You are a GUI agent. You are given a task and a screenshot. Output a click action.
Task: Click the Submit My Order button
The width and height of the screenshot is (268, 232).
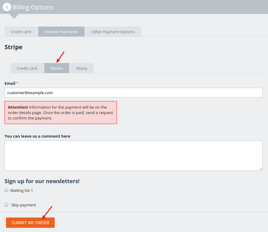(30, 223)
